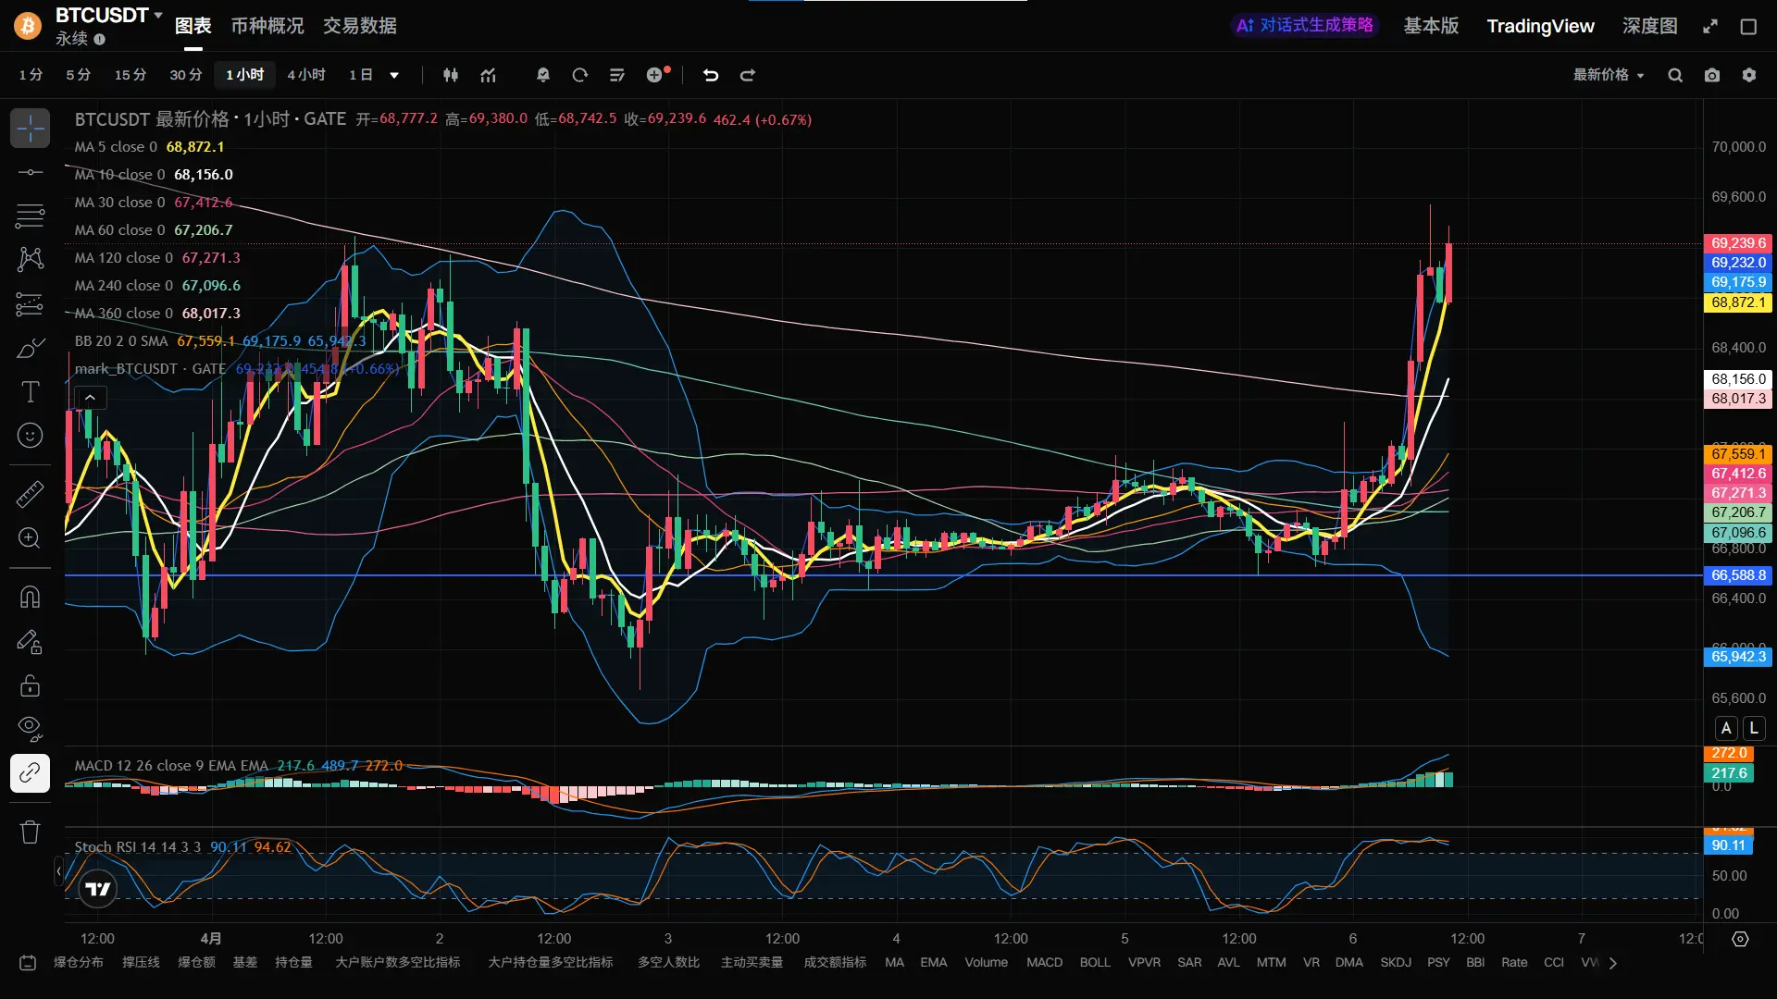Toggle lock all drawings icon

[x=30, y=685]
